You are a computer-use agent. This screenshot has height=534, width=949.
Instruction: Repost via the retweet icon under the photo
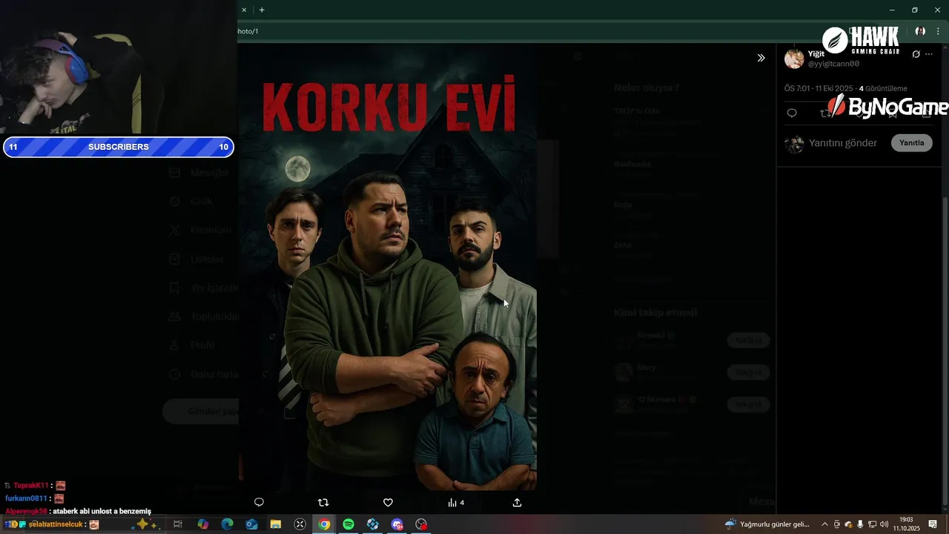[323, 502]
